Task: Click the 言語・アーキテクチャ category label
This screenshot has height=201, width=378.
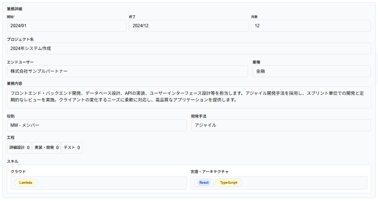Action: pos(210,172)
